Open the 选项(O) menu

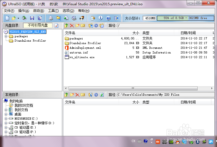[x=68, y=11]
